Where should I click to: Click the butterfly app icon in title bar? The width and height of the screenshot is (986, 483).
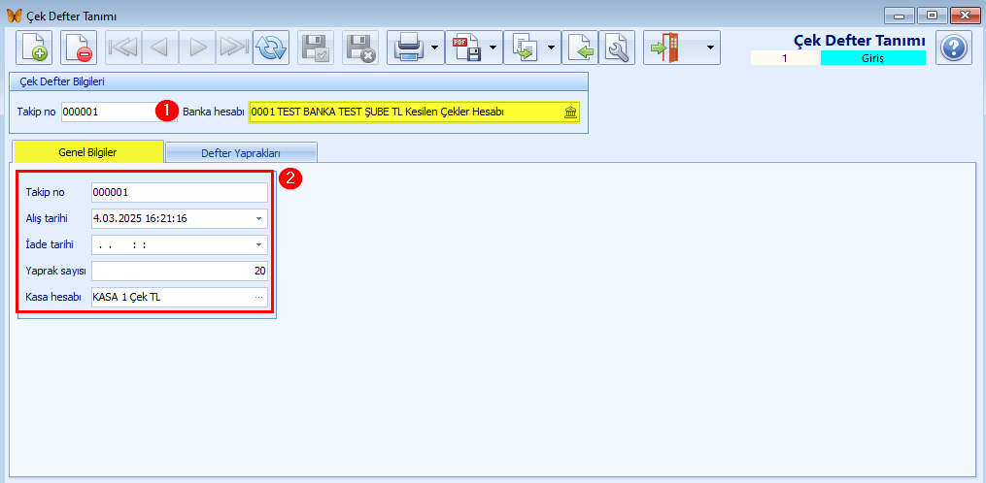coord(14,16)
